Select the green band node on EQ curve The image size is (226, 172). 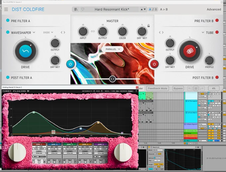tap(34, 112)
